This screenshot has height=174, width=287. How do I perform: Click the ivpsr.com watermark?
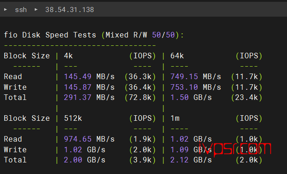pyautogui.click(x=235, y=149)
